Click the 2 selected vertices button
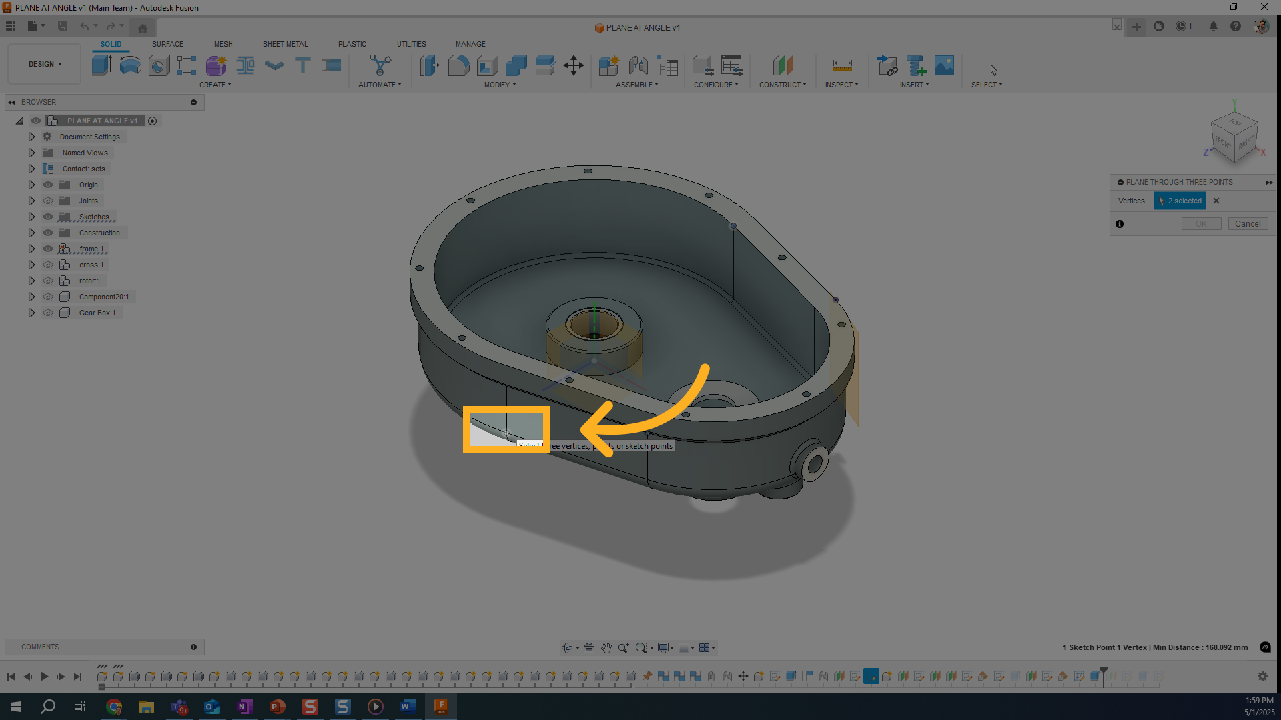This screenshot has width=1281, height=720. pos(1180,201)
